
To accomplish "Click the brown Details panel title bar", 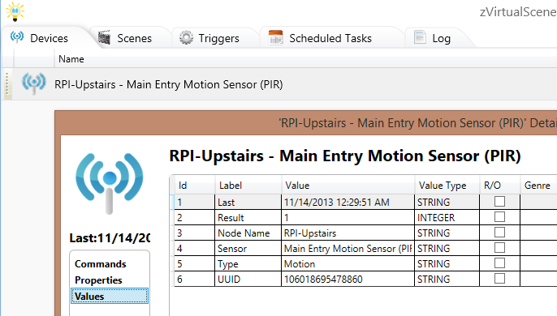I will (x=306, y=122).
